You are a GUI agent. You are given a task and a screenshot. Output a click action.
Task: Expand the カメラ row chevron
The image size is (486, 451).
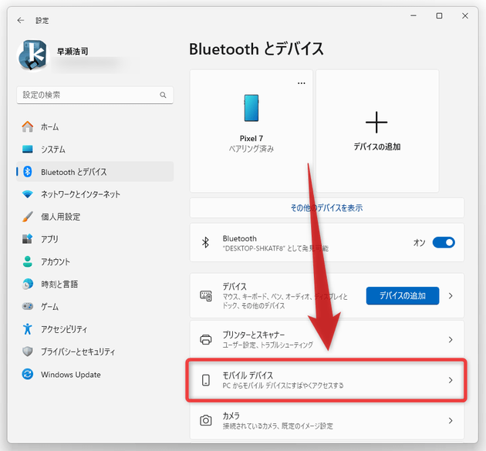coord(451,420)
